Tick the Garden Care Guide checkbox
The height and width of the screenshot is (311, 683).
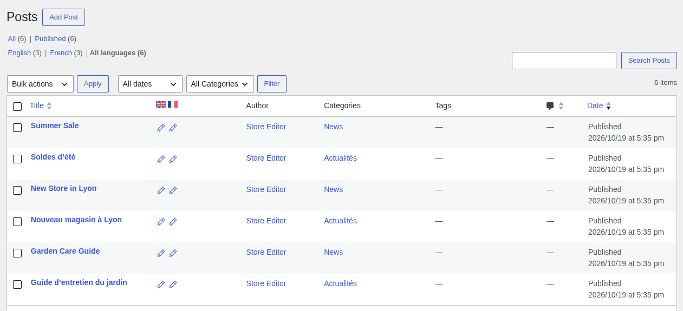[17, 253]
